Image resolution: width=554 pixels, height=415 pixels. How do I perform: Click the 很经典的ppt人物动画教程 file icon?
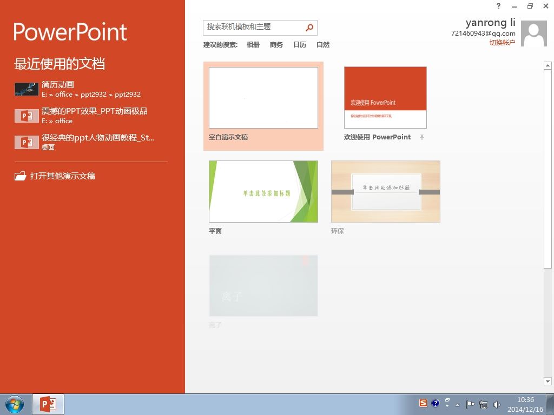pyautogui.click(x=27, y=142)
